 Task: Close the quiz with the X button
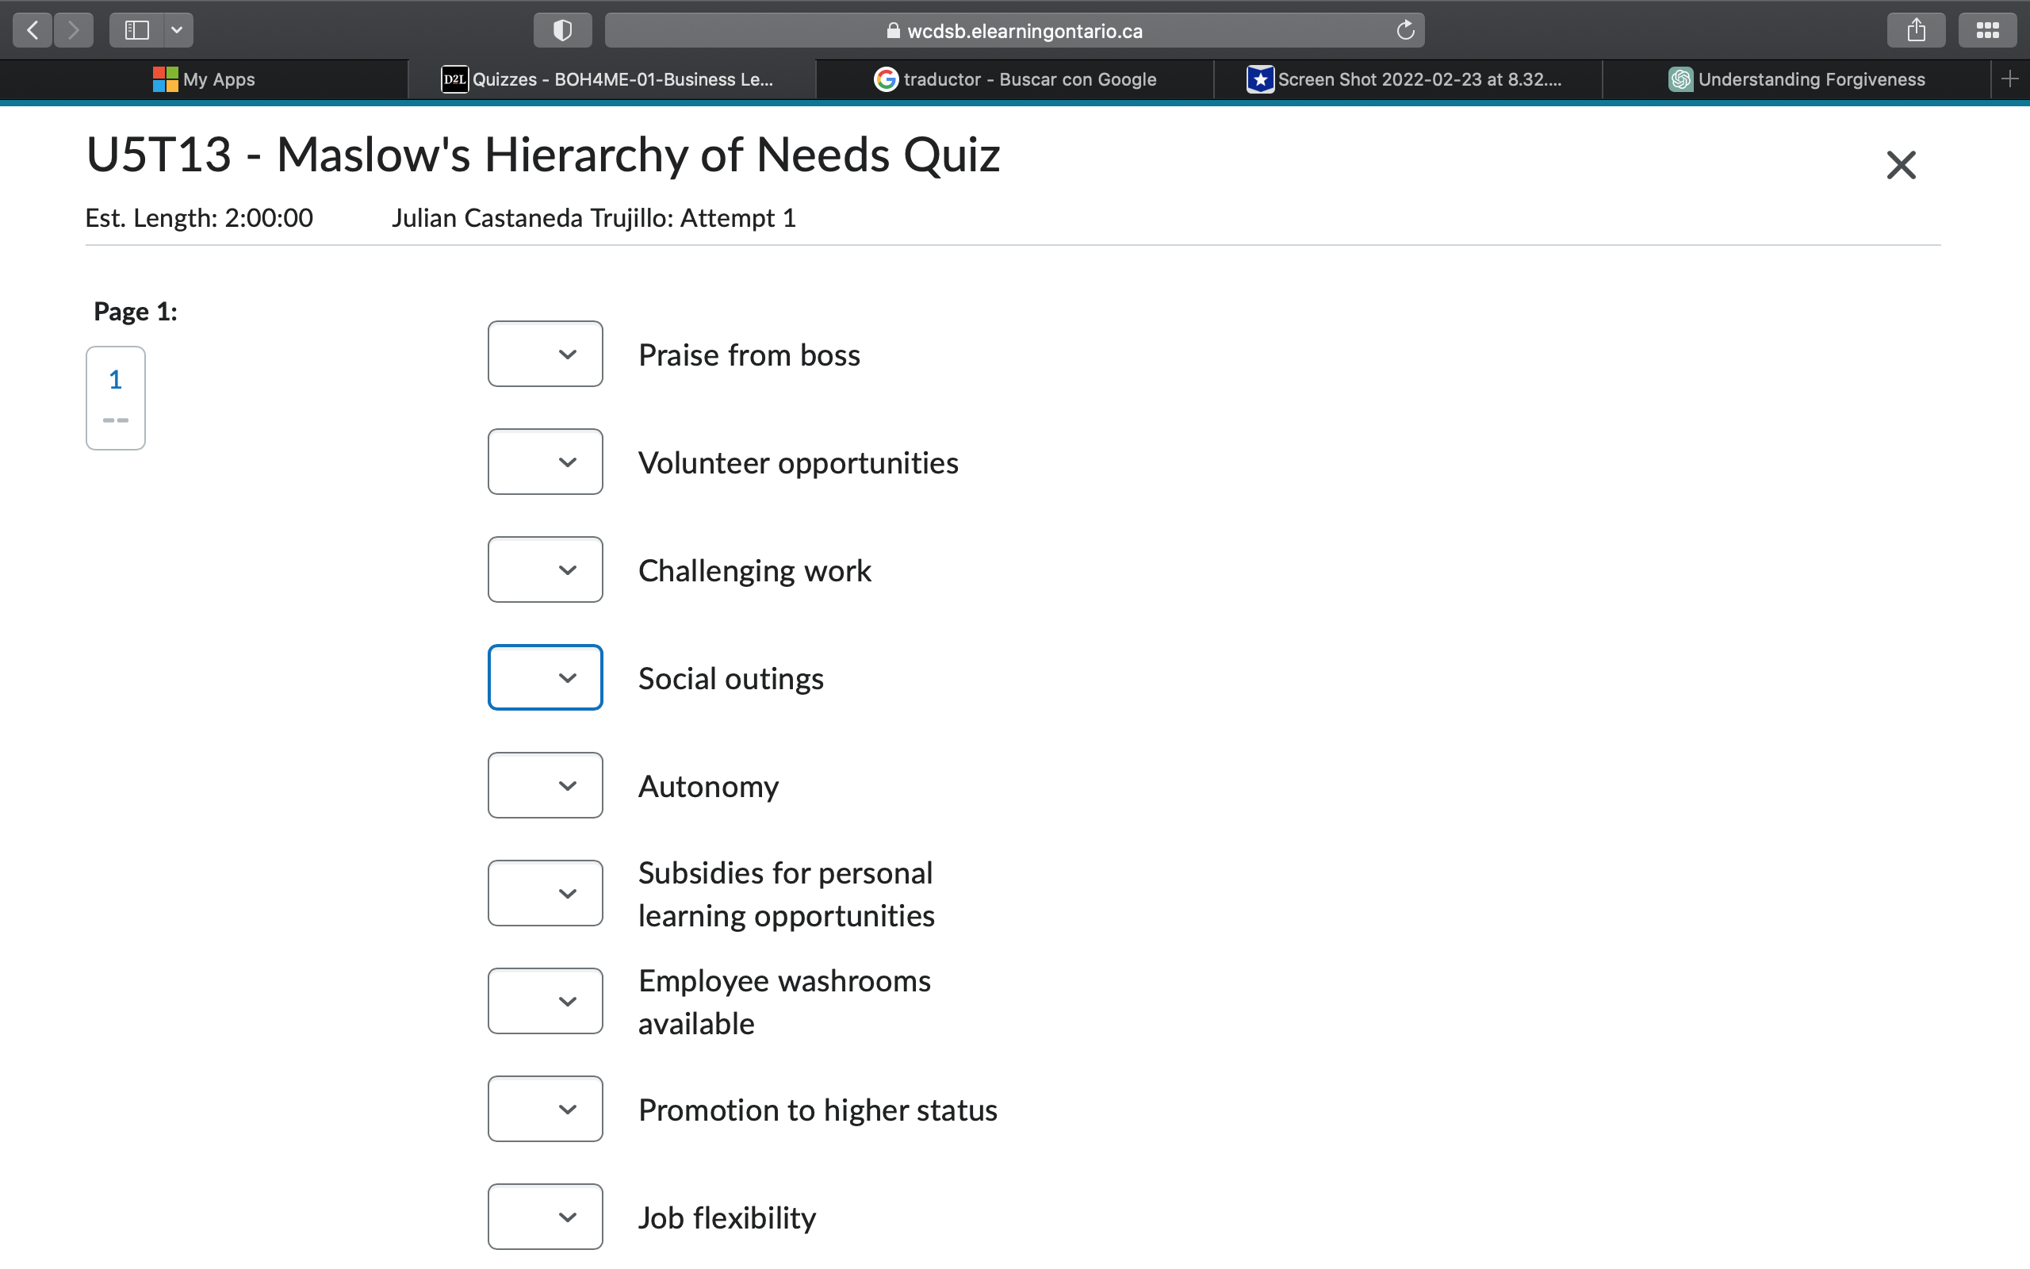coord(1901,164)
